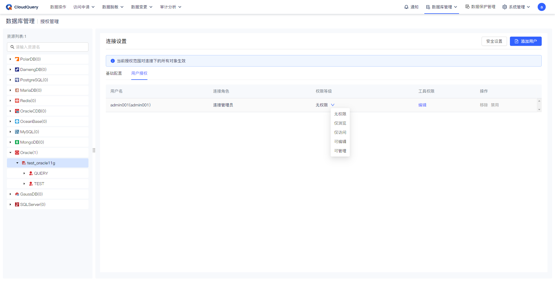Image resolution: width=555 pixels, height=282 pixels.
Task: Open the 数据库管理 menu
Action: 442,7
